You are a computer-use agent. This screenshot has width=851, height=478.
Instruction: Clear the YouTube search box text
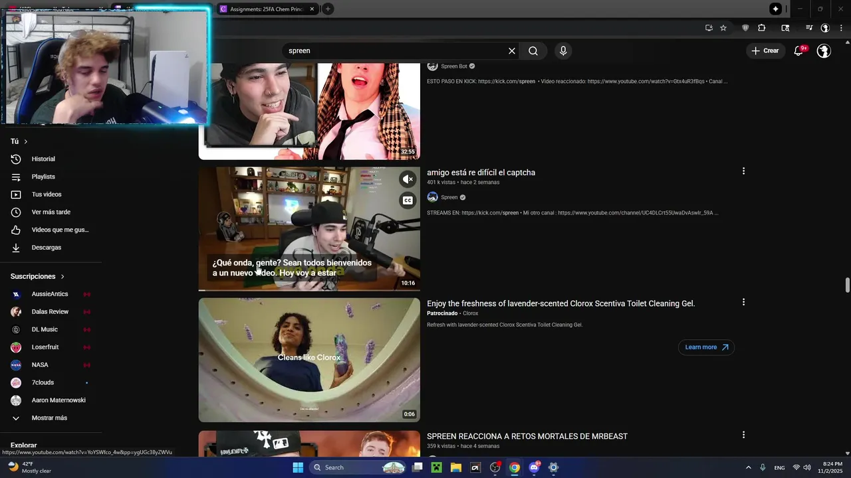click(x=512, y=50)
